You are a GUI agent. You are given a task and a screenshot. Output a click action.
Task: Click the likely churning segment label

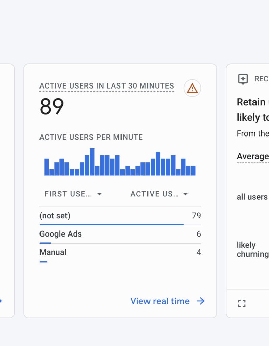[x=252, y=249]
